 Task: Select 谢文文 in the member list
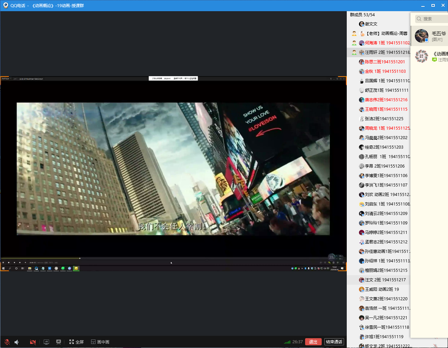pyautogui.click(x=371, y=24)
